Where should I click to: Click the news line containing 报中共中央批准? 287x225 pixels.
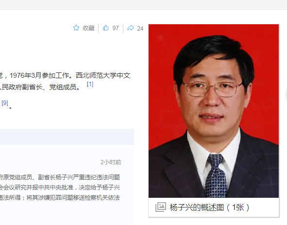[60, 188]
